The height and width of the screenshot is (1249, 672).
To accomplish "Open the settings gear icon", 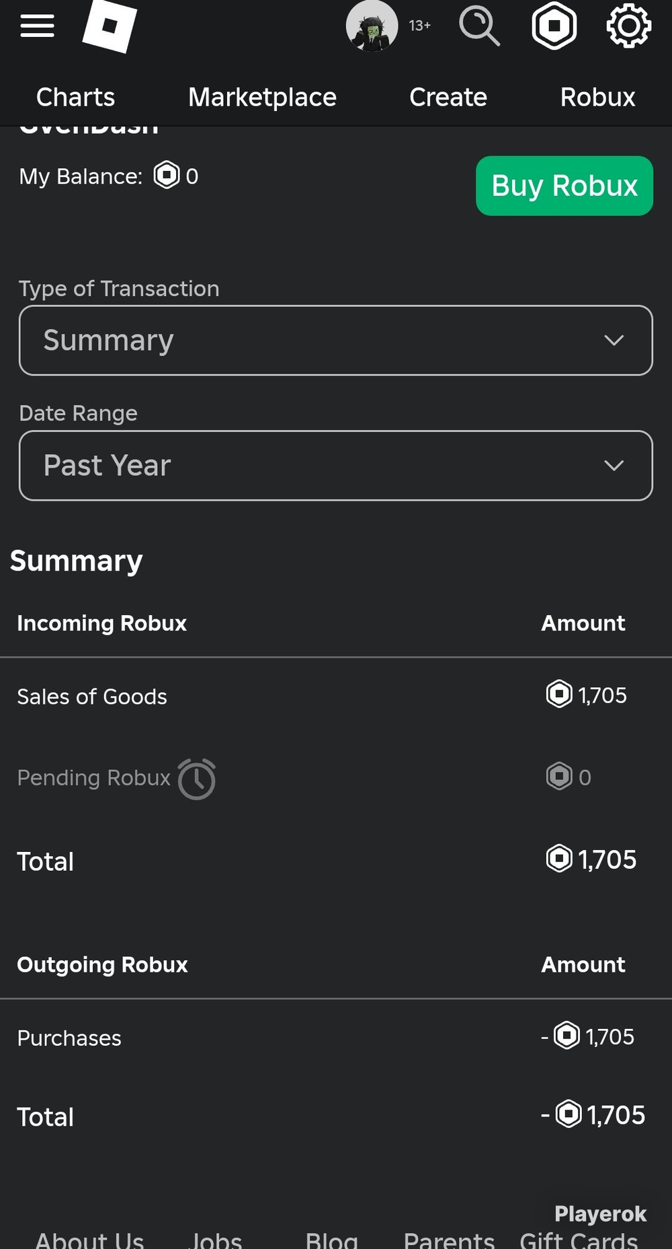I will (x=628, y=26).
